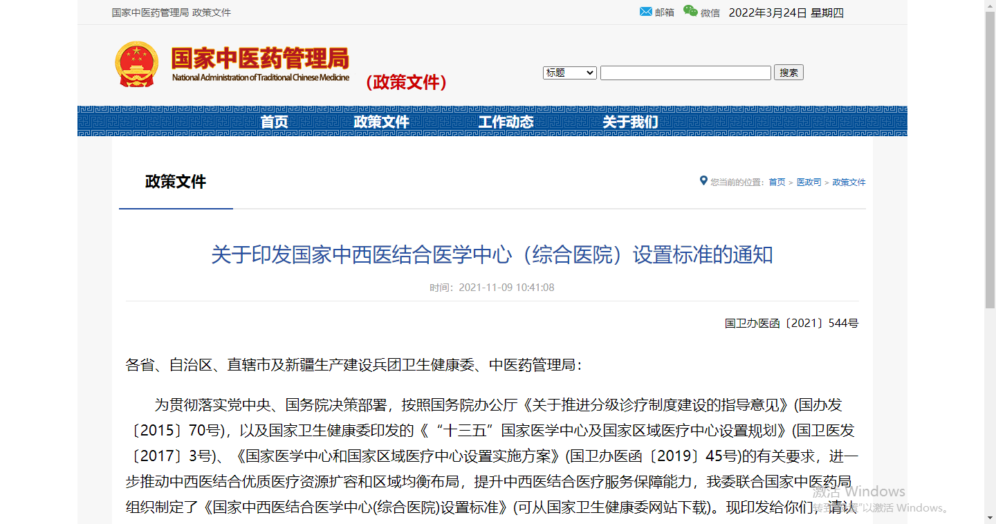Click the location pin icon in breadcrumb
Viewport: 996px width, 524px height.
pos(703,181)
